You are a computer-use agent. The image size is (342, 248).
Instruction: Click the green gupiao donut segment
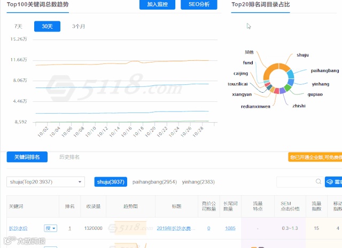click(287, 87)
